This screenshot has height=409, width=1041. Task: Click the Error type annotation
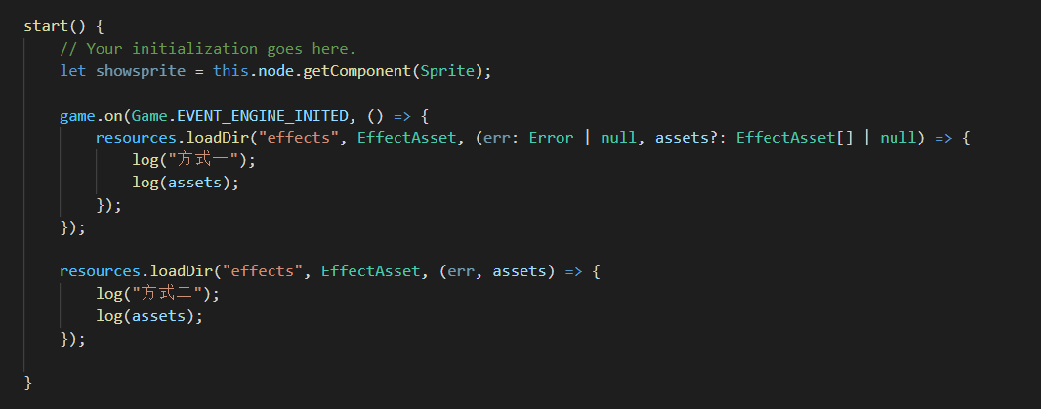pyautogui.click(x=551, y=138)
